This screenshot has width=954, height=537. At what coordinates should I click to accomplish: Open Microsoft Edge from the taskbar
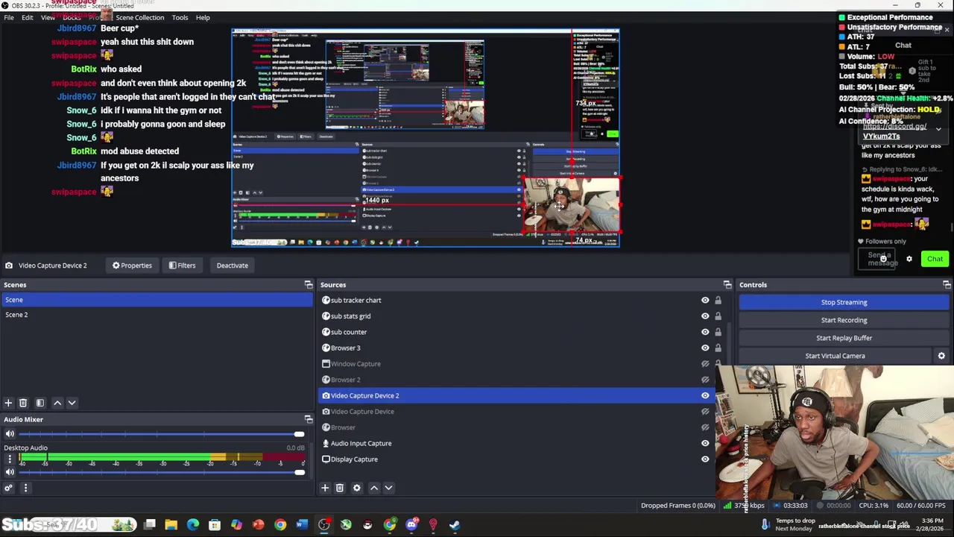(193, 525)
